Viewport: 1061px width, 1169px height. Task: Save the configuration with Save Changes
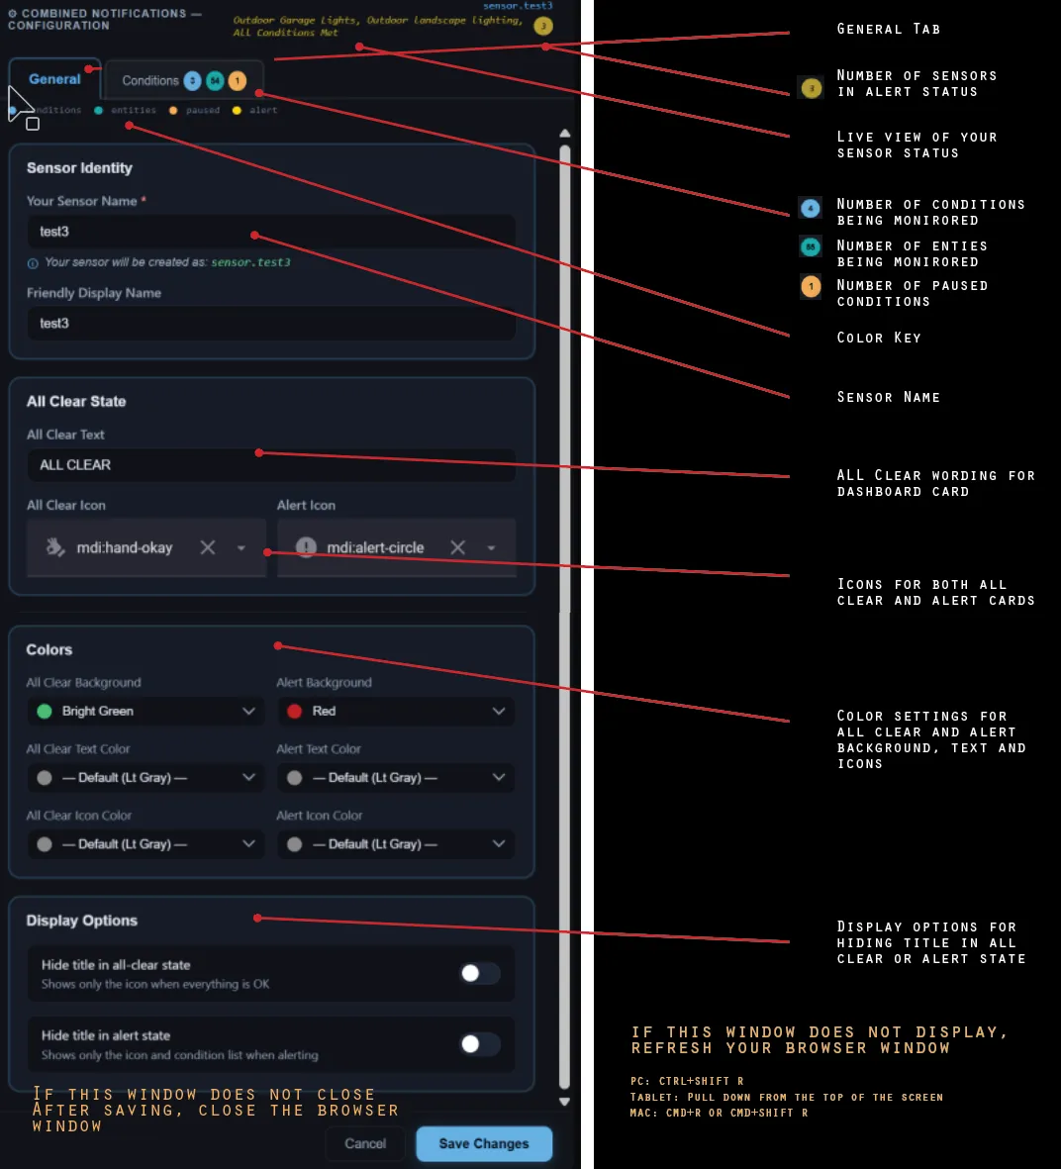click(484, 1143)
